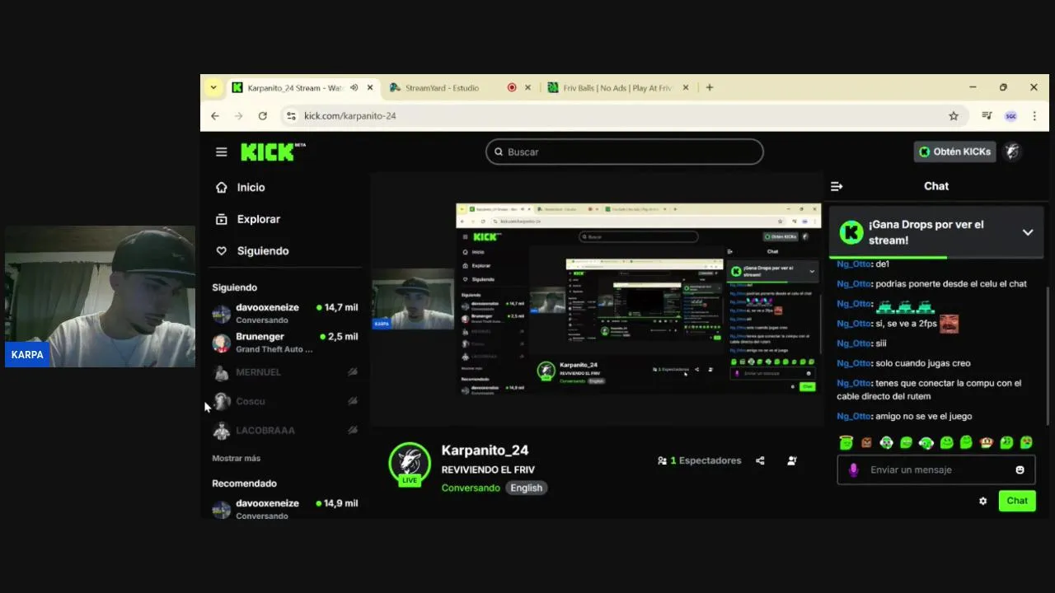Click the live stream video player
This screenshot has width=1055, height=593.
coord(597,300)
